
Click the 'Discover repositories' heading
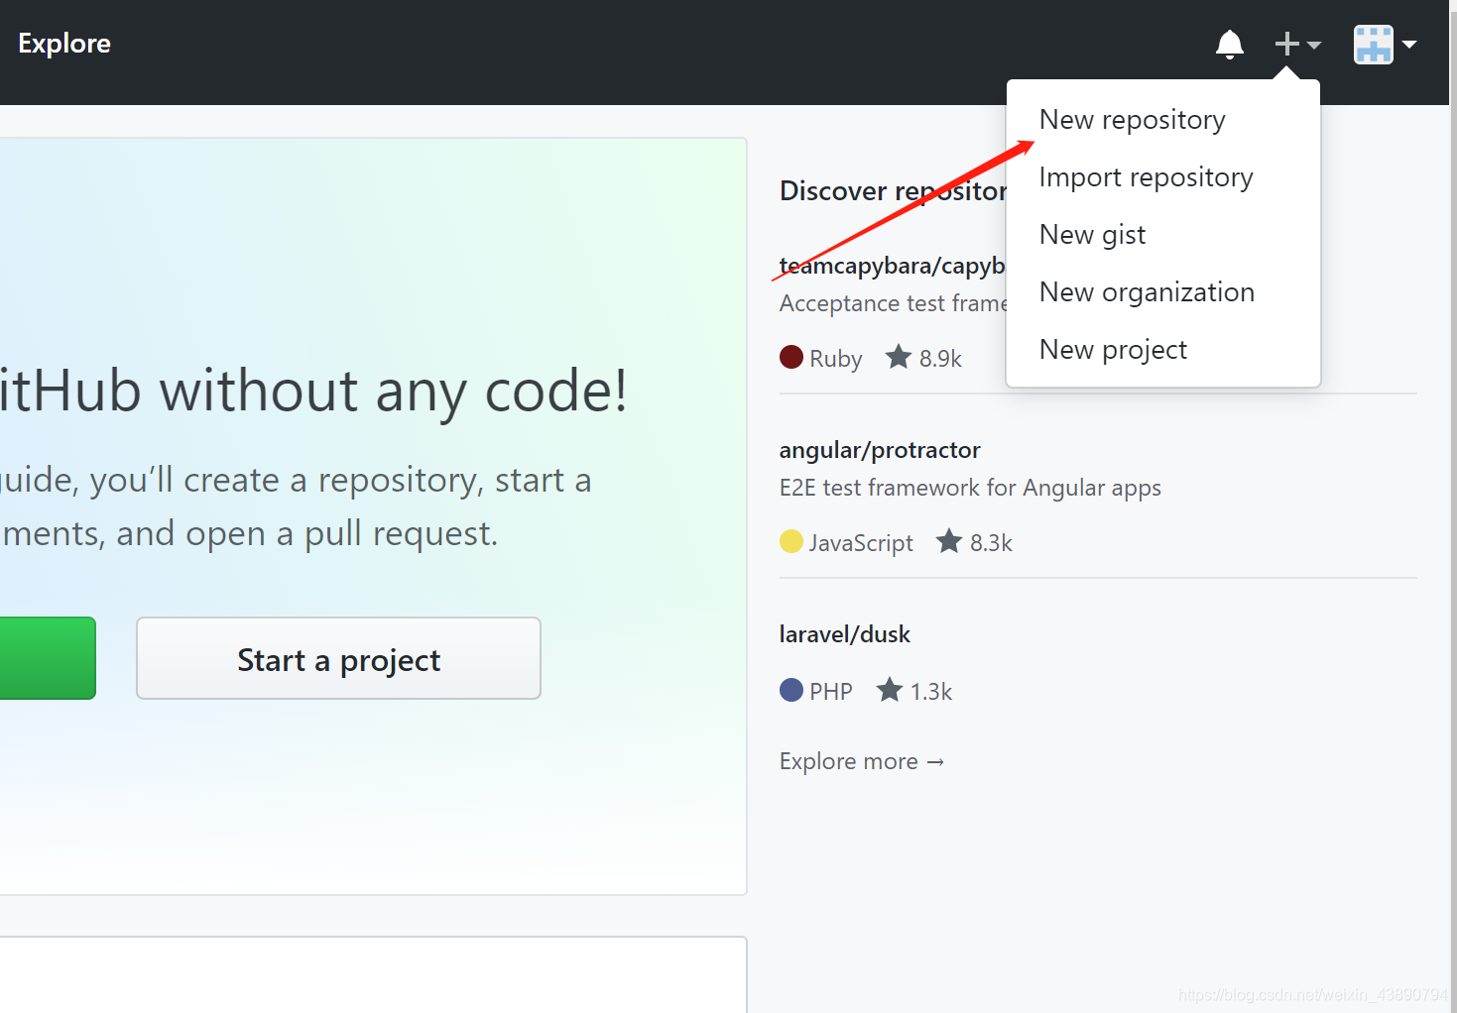tap(894, 190)
